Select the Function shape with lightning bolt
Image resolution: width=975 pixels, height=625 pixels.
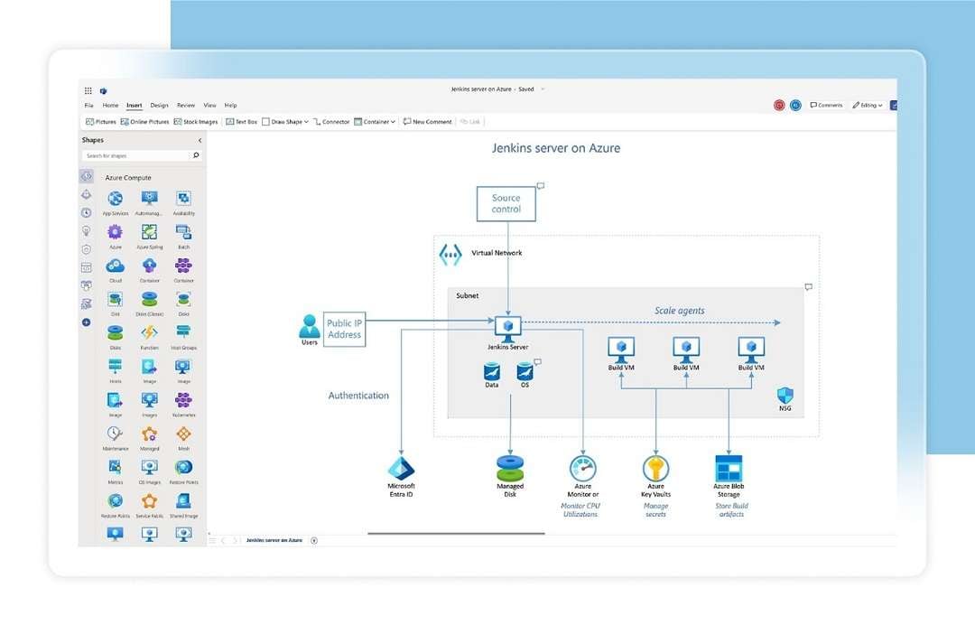pyautogui.click(x=149, y=333)
